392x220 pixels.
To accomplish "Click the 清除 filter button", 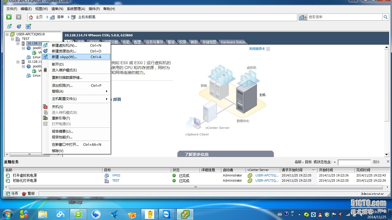I will [x=376, y=162].
